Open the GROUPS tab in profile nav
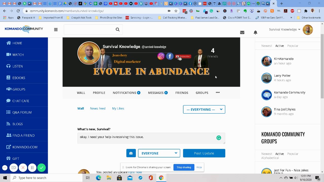This screenshot has width=324, height=182. (202, 93)
